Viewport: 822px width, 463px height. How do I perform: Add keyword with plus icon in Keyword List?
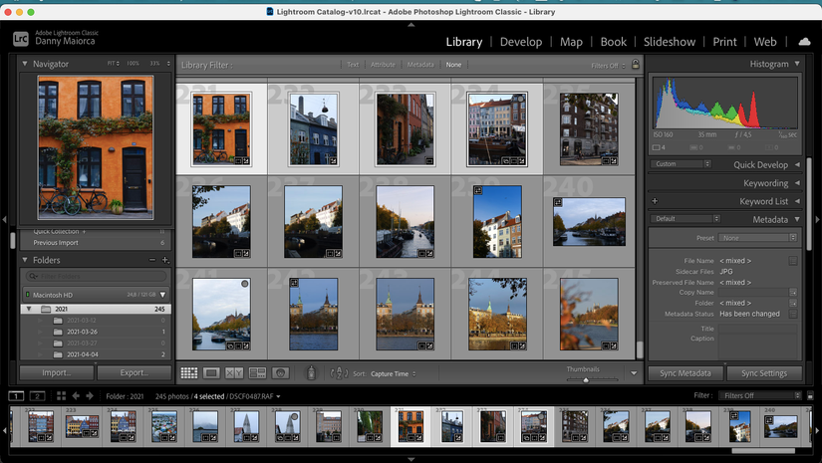tap(655, 200)
